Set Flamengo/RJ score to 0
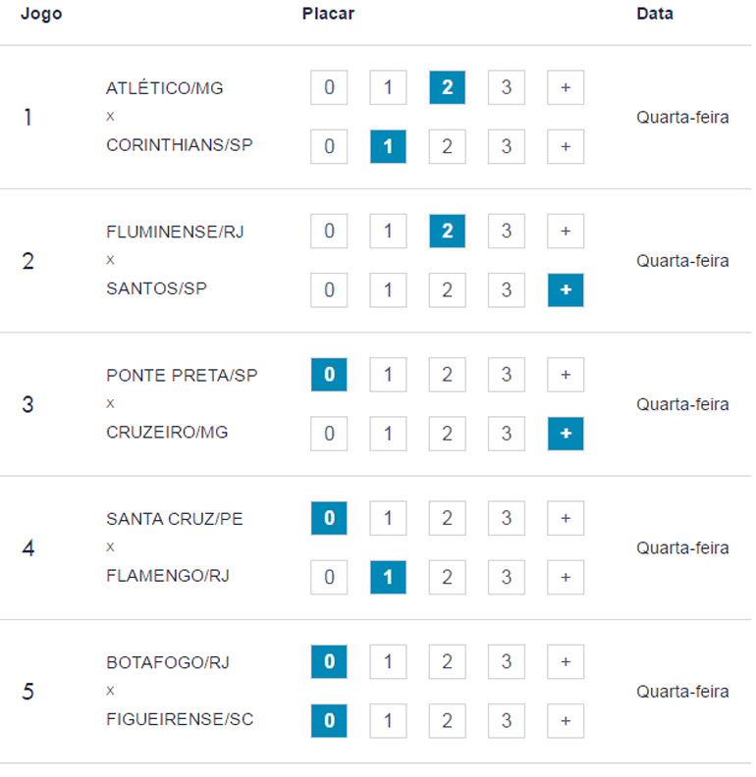Screen dimensions: 756x777 (329, 578)
